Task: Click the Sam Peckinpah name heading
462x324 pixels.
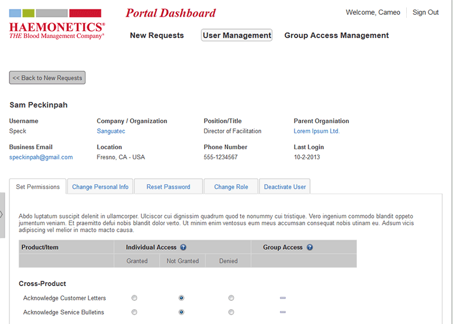Action: (39, 105)
